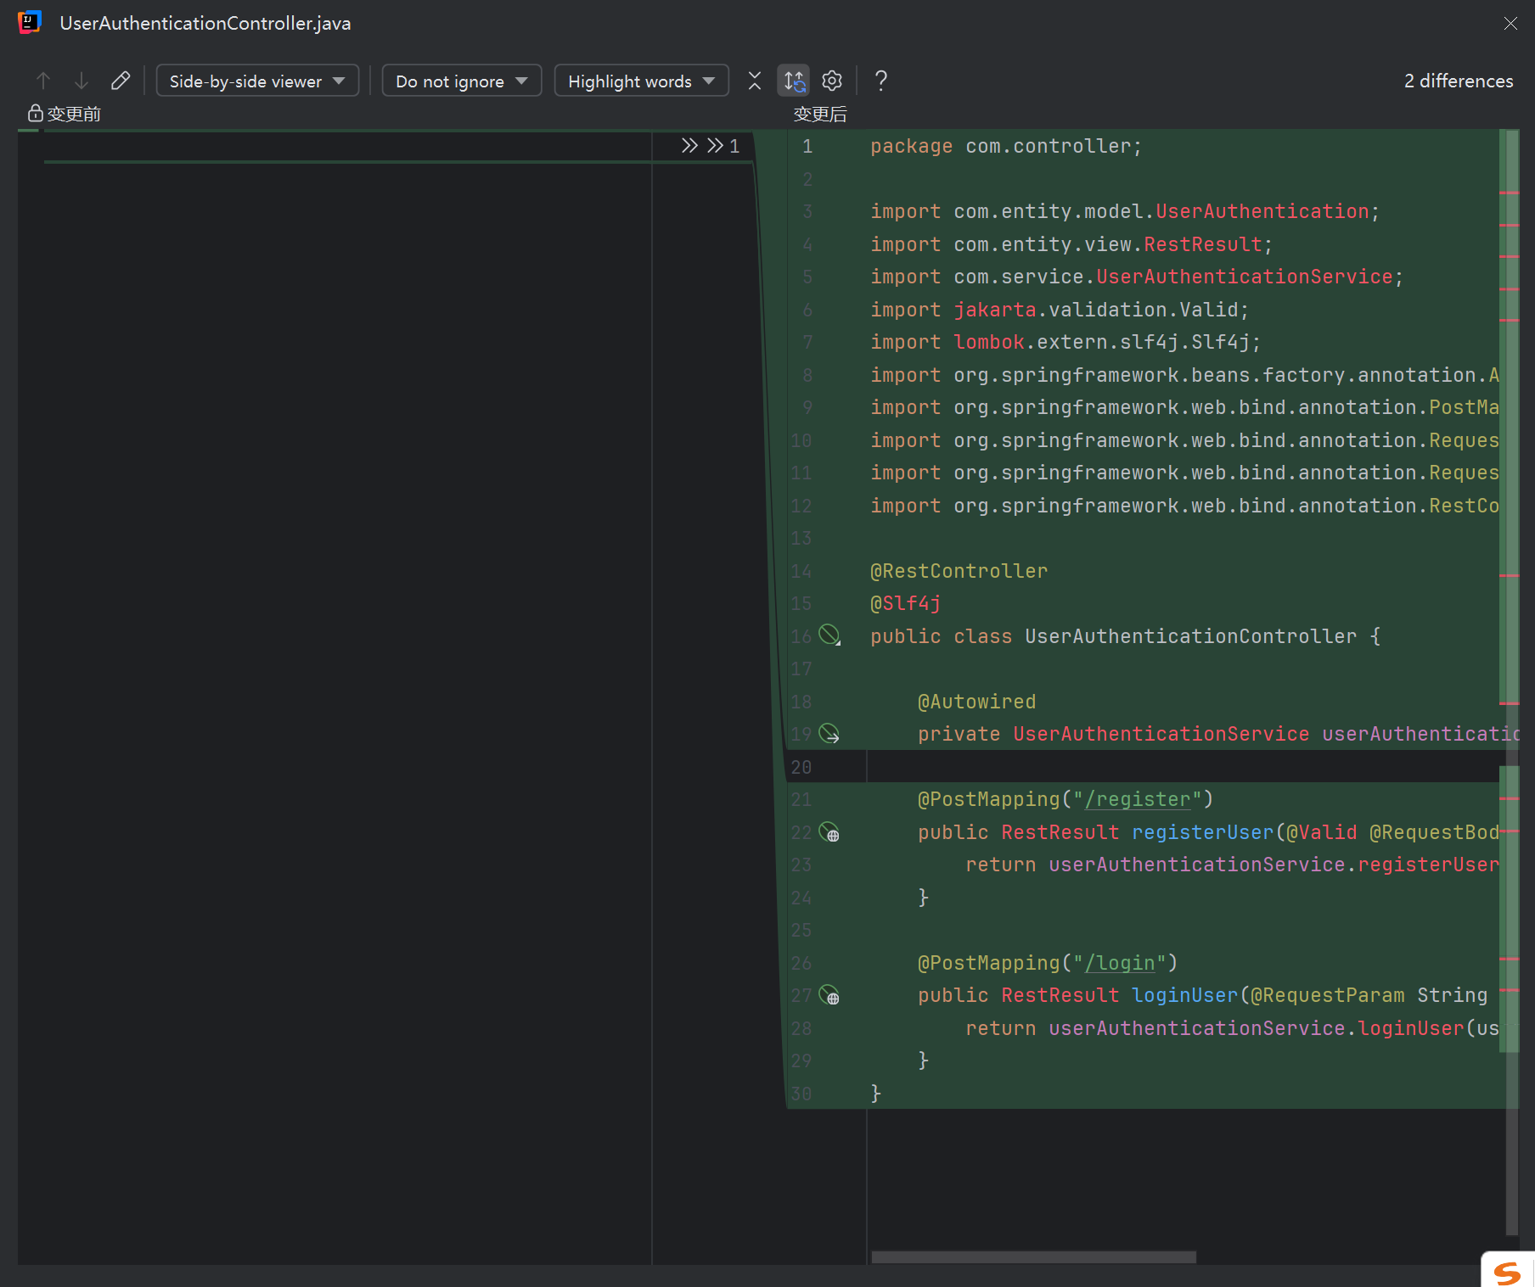This screenshot has width=1535, height=1287.
Task: Click the @Autowired annotation
Action: [x=976, y=702]
